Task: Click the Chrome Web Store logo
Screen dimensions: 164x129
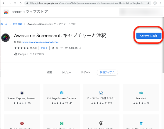Action: (6, 12)
